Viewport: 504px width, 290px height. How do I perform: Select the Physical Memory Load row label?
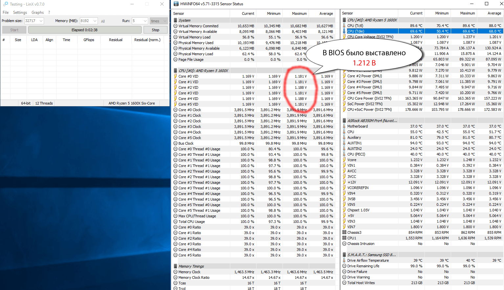(x=196, y=54)
